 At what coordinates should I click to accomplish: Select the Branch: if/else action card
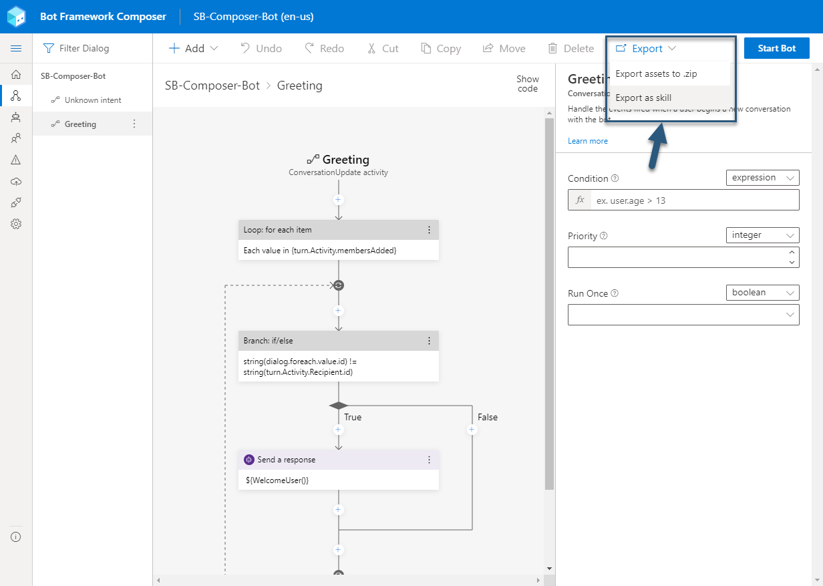338,356
